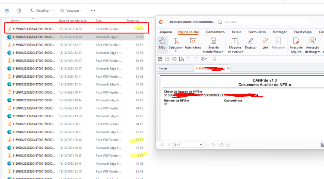Select the Máquina de escrever typewriter tool
This screenshot has width=324, height=179.
(x=235, y=45)
